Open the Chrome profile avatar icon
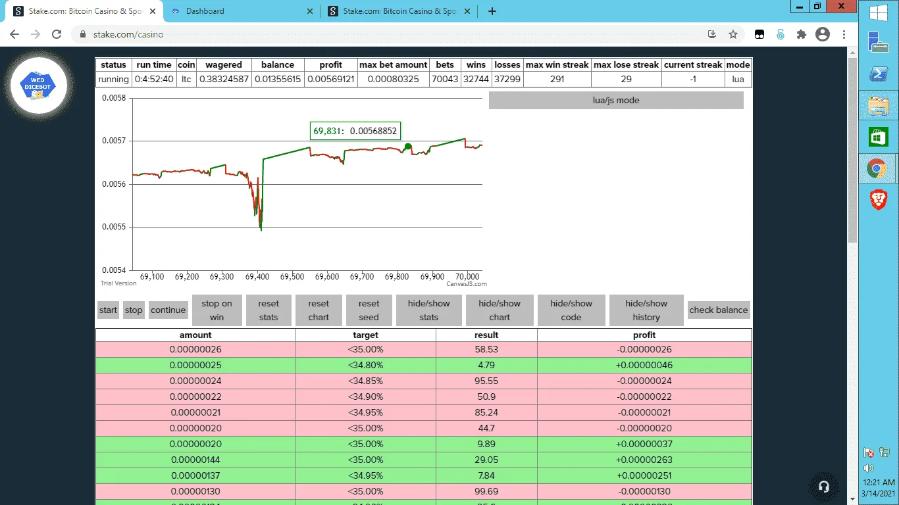Image resolution: width=899 pixels, height=505 pixels. pyautogui.click(x=823, y=34)
